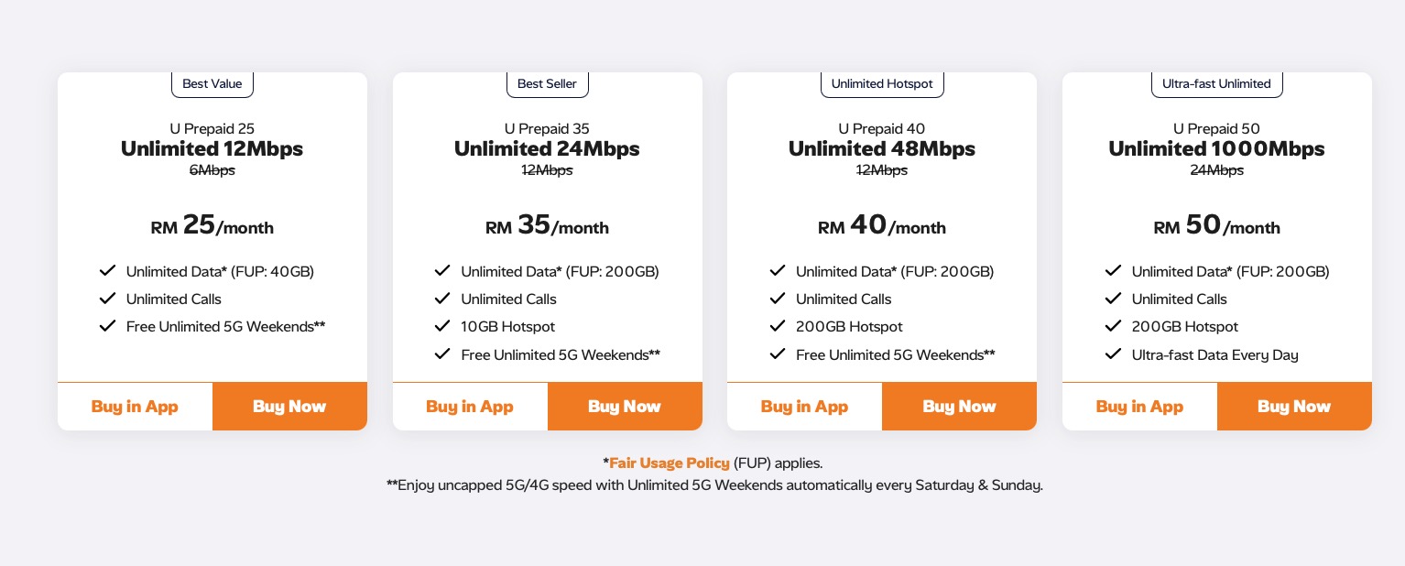Click checkmark beside 10GB Hotspot

[x=442, y=326]
